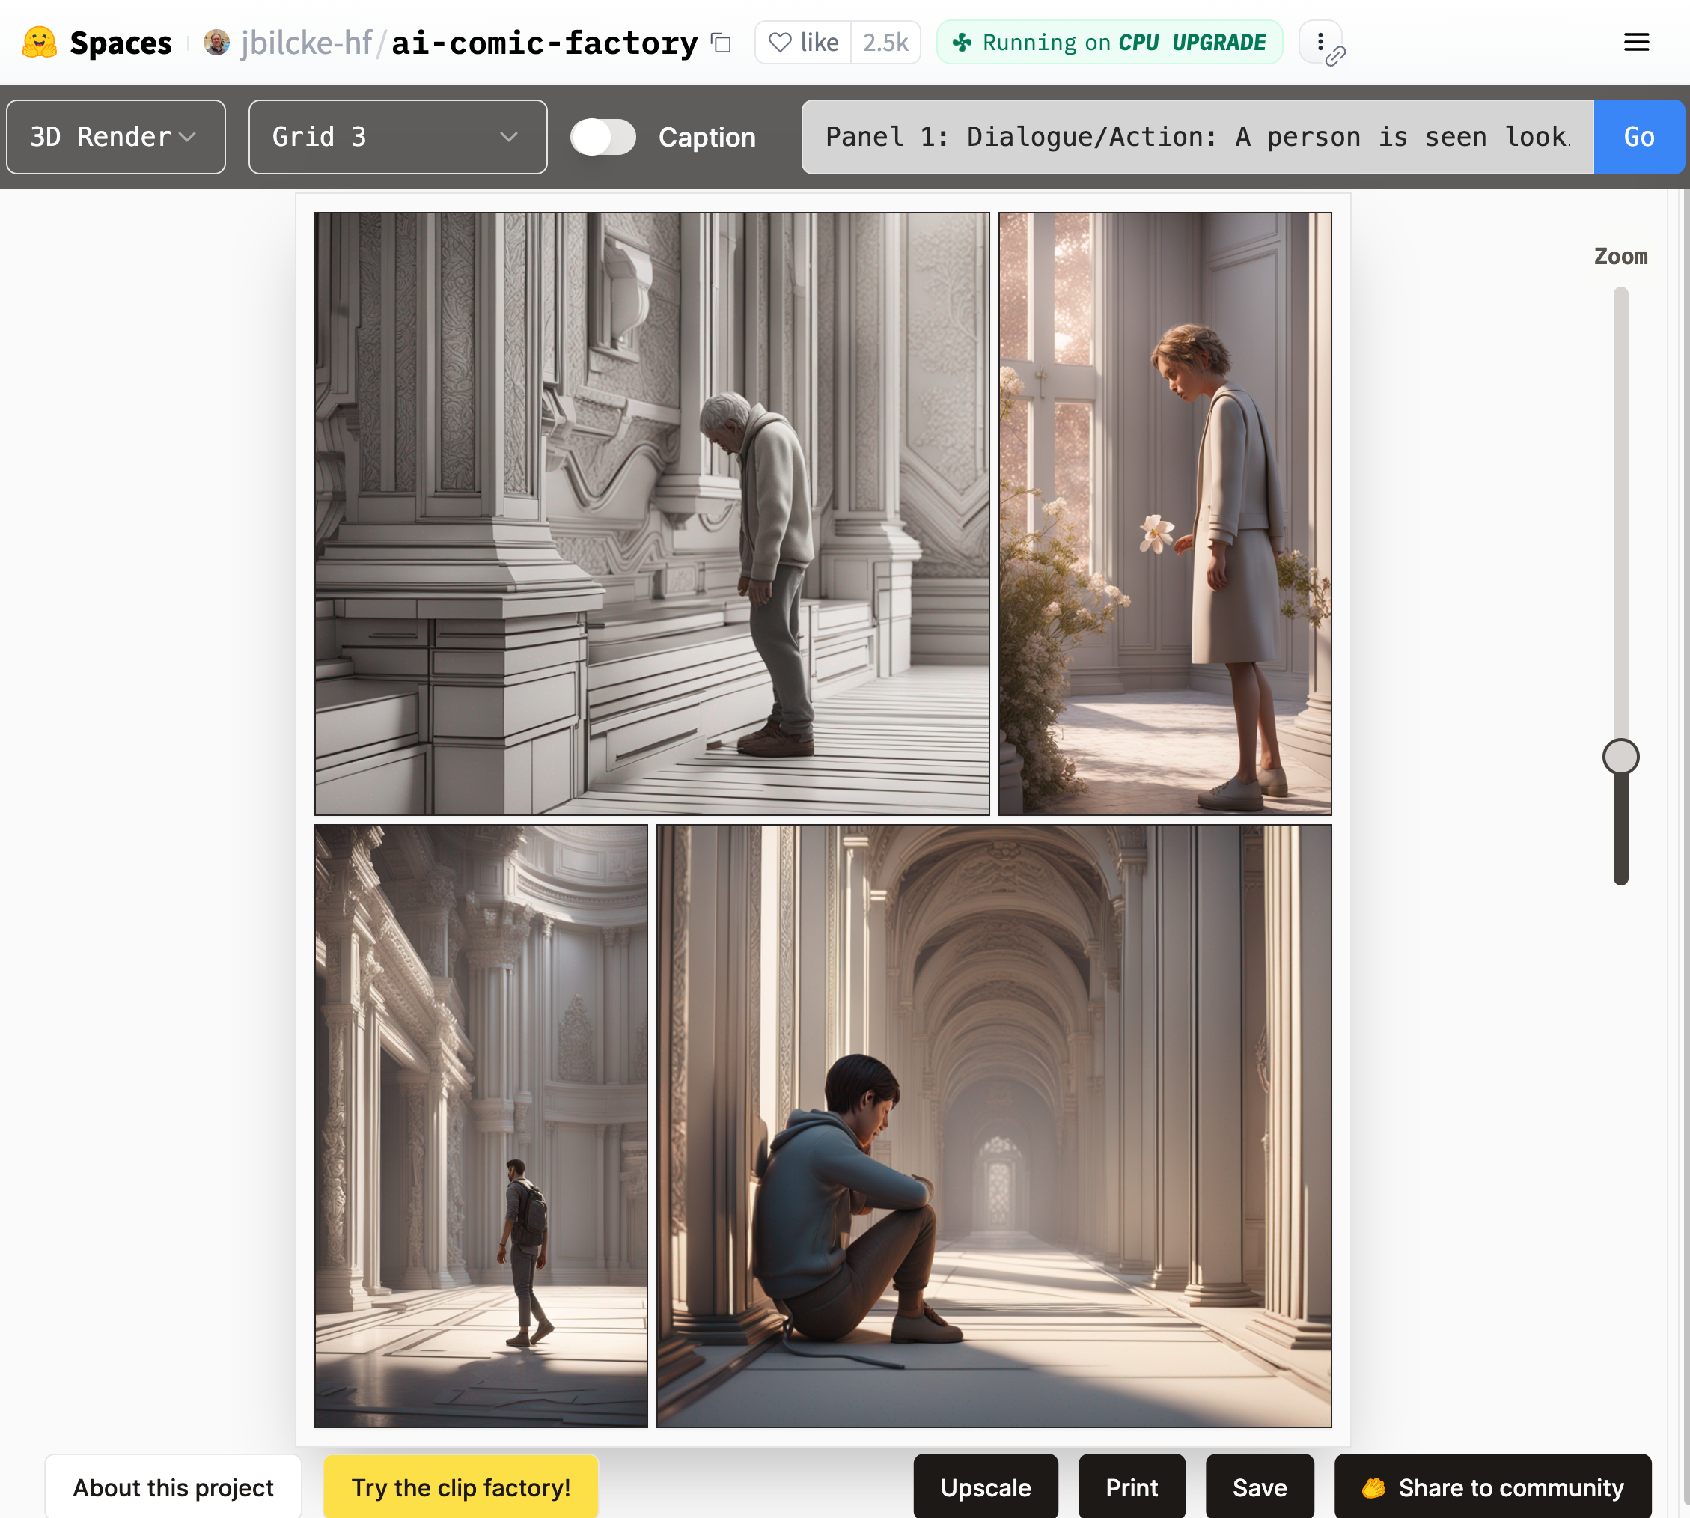Open the three-dot options menu

coord(1320,43)
